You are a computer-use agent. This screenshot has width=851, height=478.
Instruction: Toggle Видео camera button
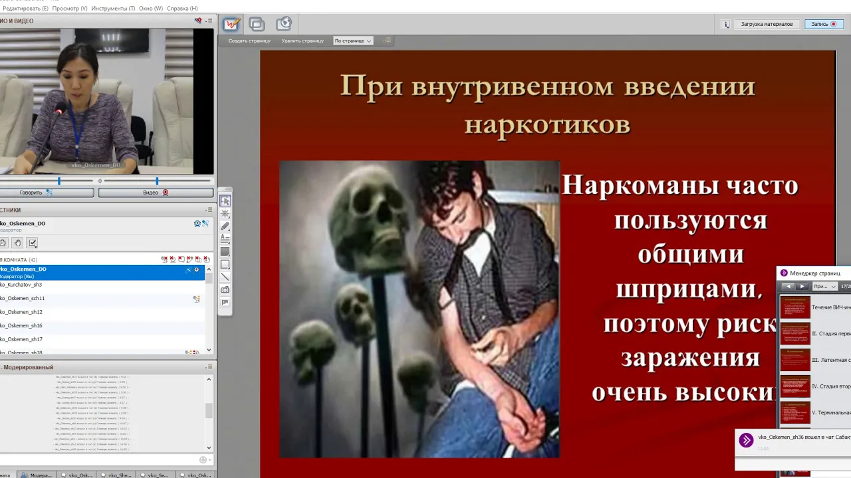pos(156,193)
